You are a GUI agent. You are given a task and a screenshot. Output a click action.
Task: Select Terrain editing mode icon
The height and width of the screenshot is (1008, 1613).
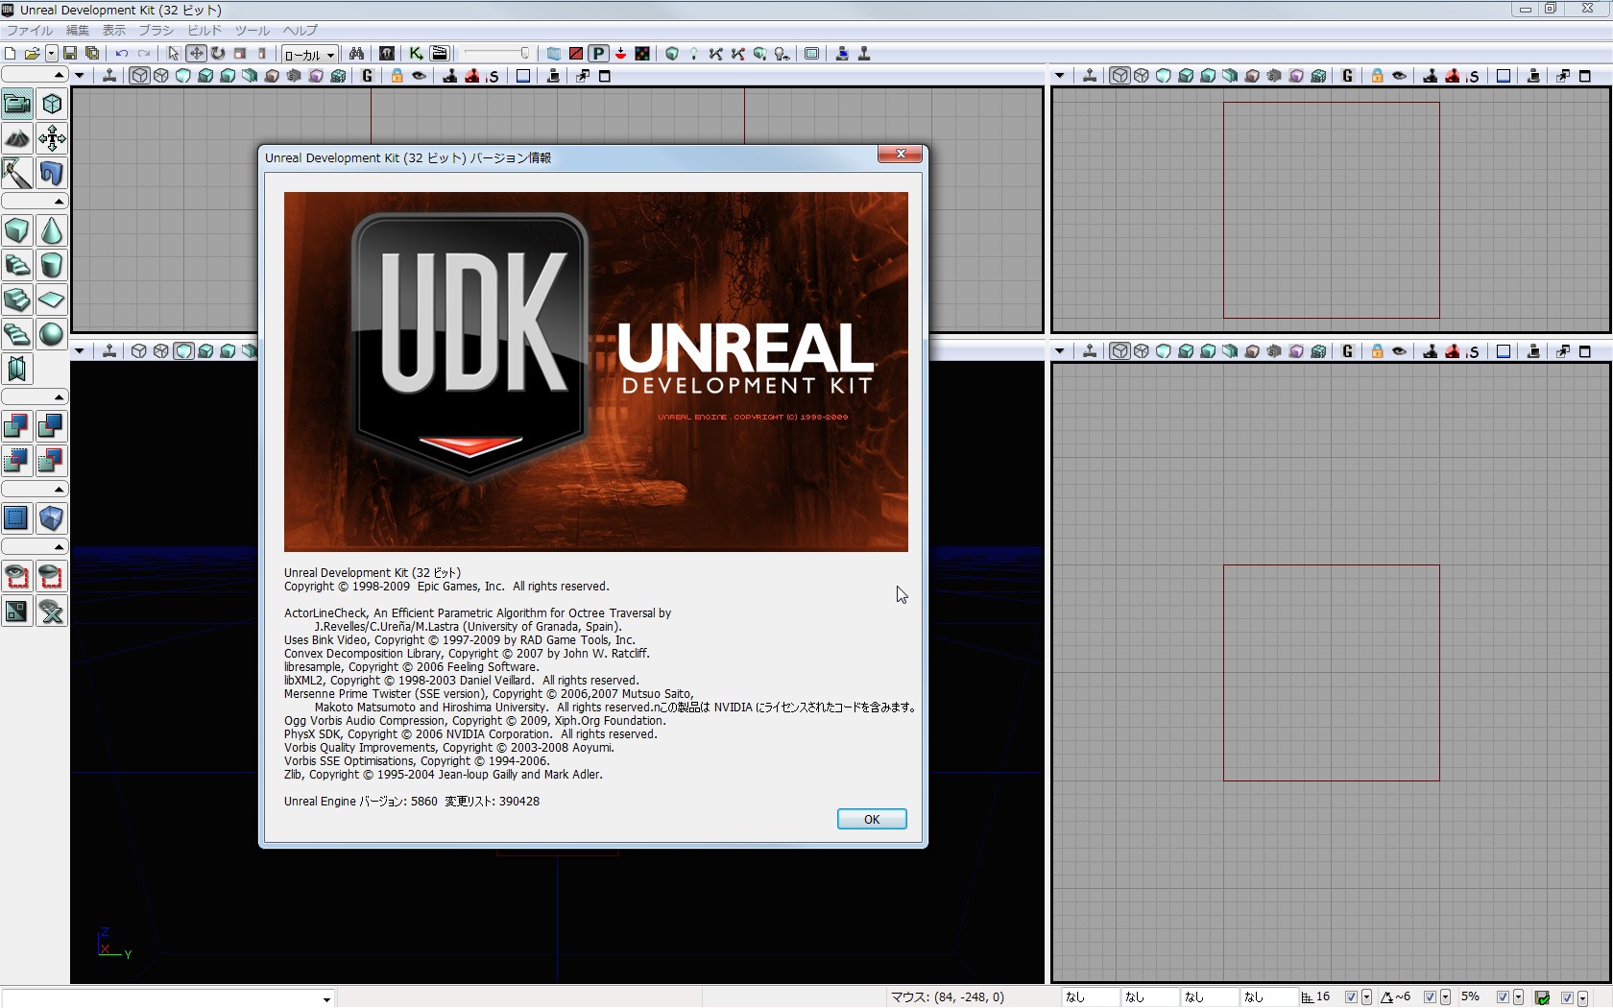tap(17, 138)
